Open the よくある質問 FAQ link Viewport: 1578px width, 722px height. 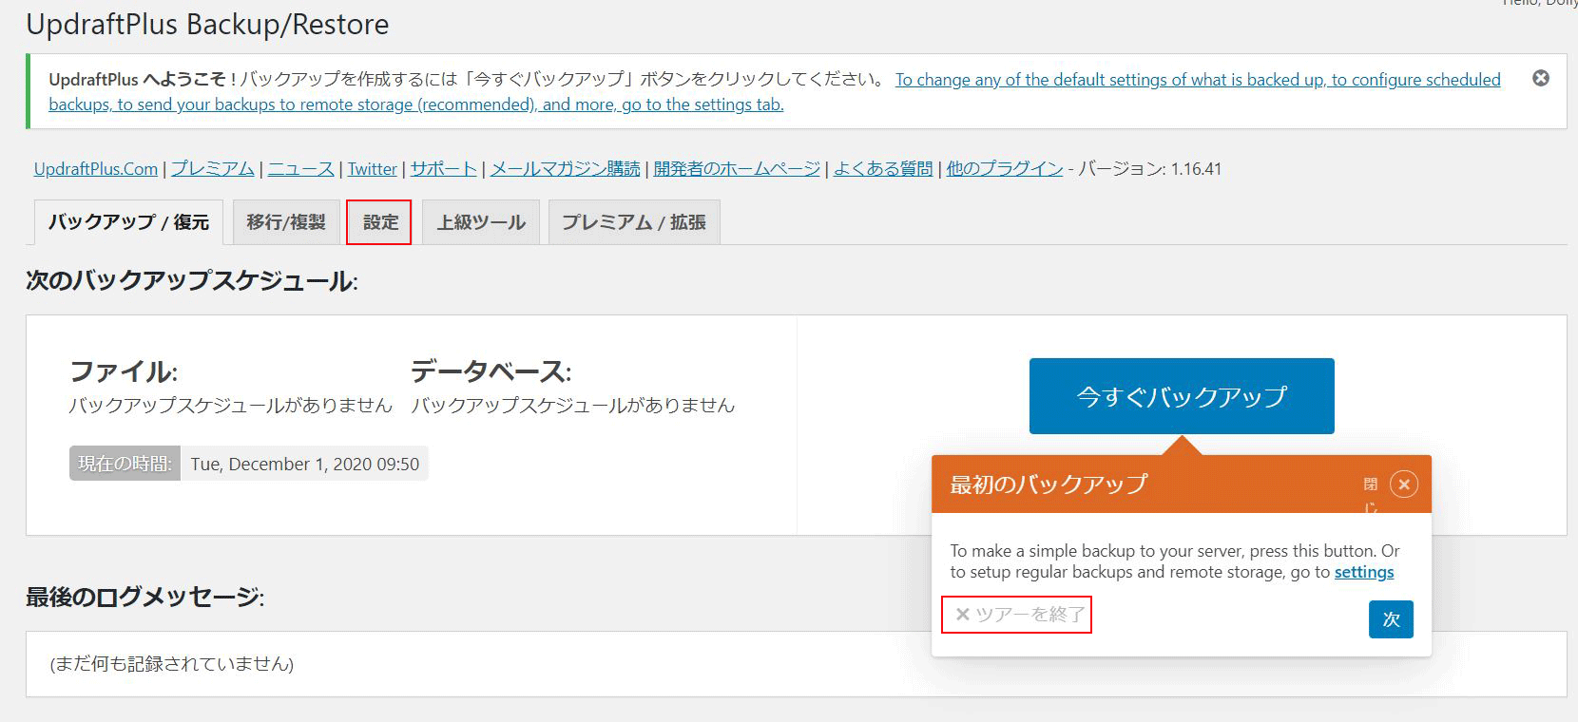[x=882, y=169]
